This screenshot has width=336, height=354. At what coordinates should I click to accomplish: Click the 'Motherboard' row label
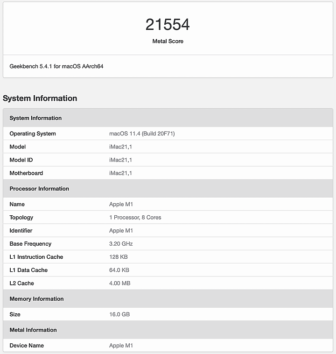pyautogui.click(x=26, y=173)
